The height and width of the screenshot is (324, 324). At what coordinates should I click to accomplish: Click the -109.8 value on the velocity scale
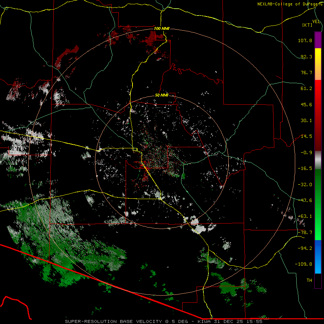coord(303,264)
